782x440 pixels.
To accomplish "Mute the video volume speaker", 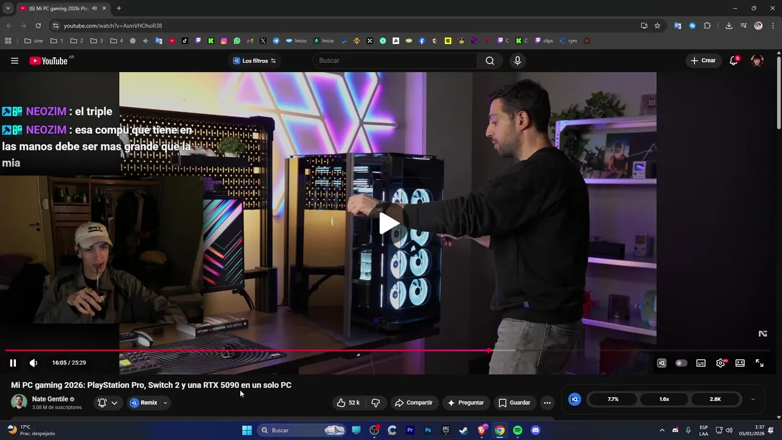I will (34, 363).
